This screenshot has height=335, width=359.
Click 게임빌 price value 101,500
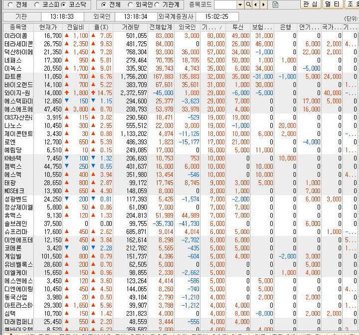point(51,256)
